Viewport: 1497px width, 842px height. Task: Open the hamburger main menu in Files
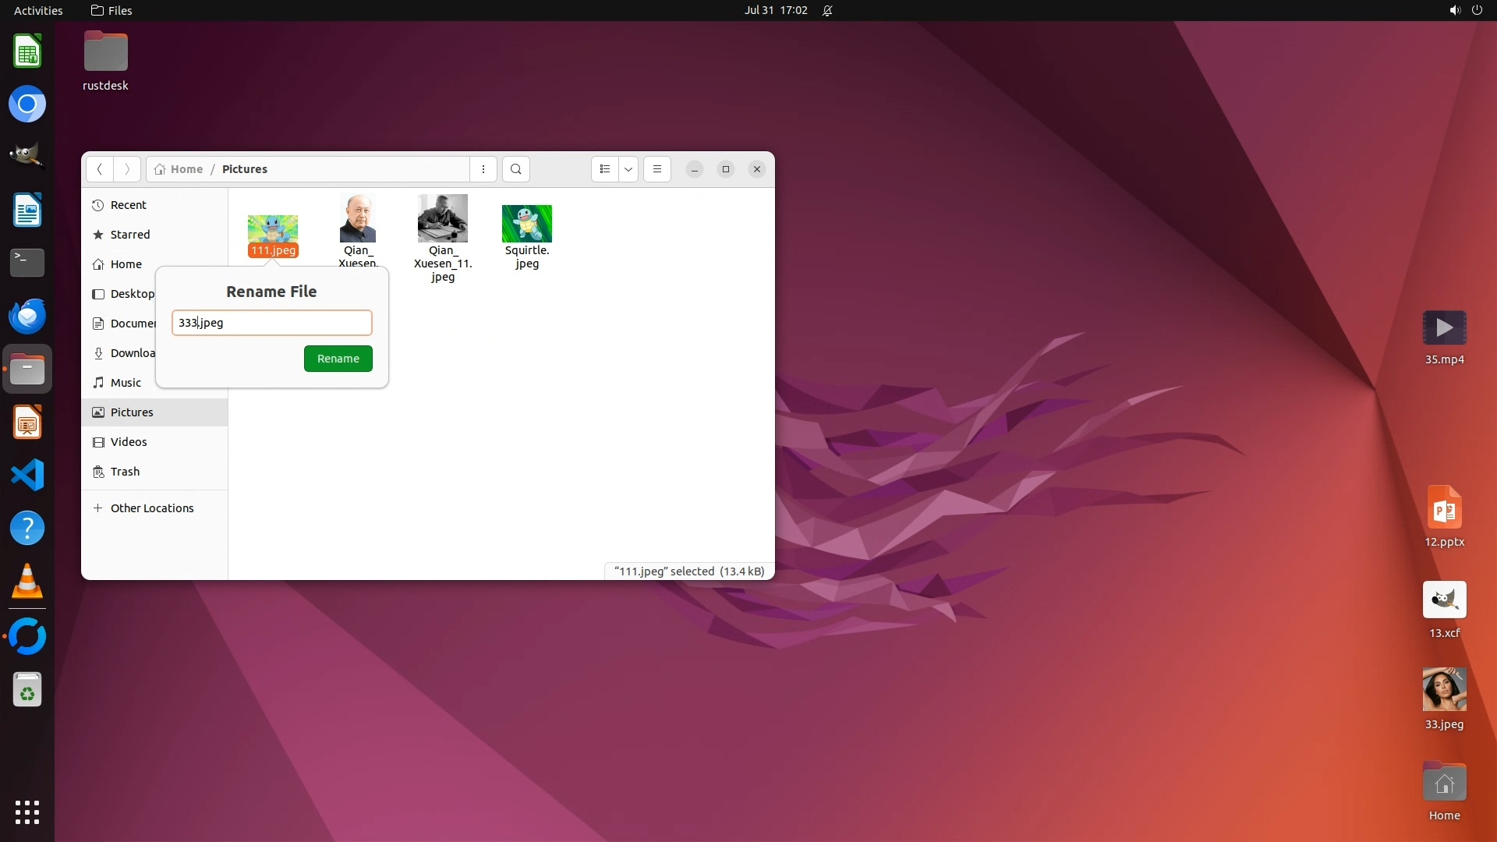coord(657,169)
